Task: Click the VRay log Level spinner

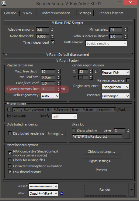Action: point(128,131)
